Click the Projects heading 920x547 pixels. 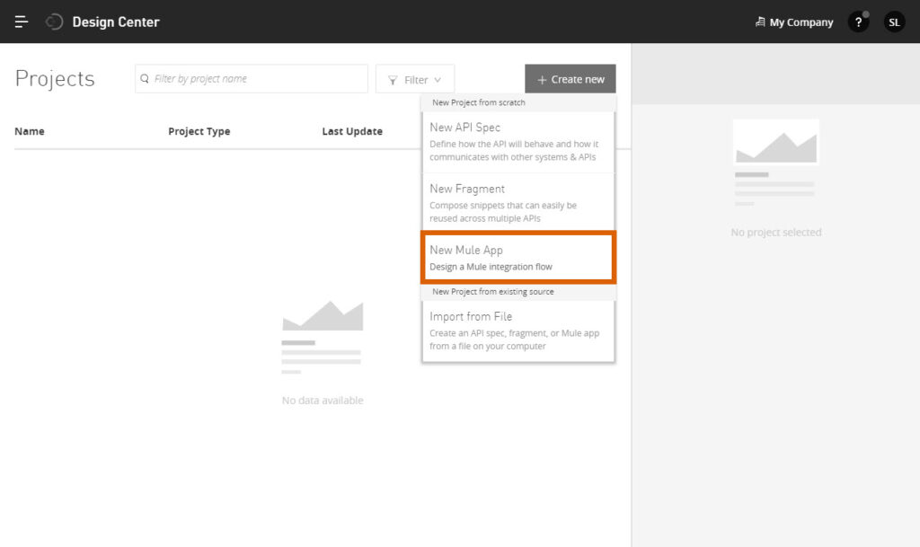coord(55,78)
